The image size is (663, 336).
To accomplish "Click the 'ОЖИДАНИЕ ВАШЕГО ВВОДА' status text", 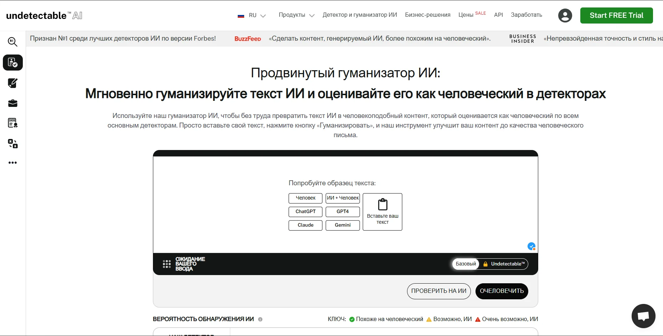I will (x=190, y=264).
